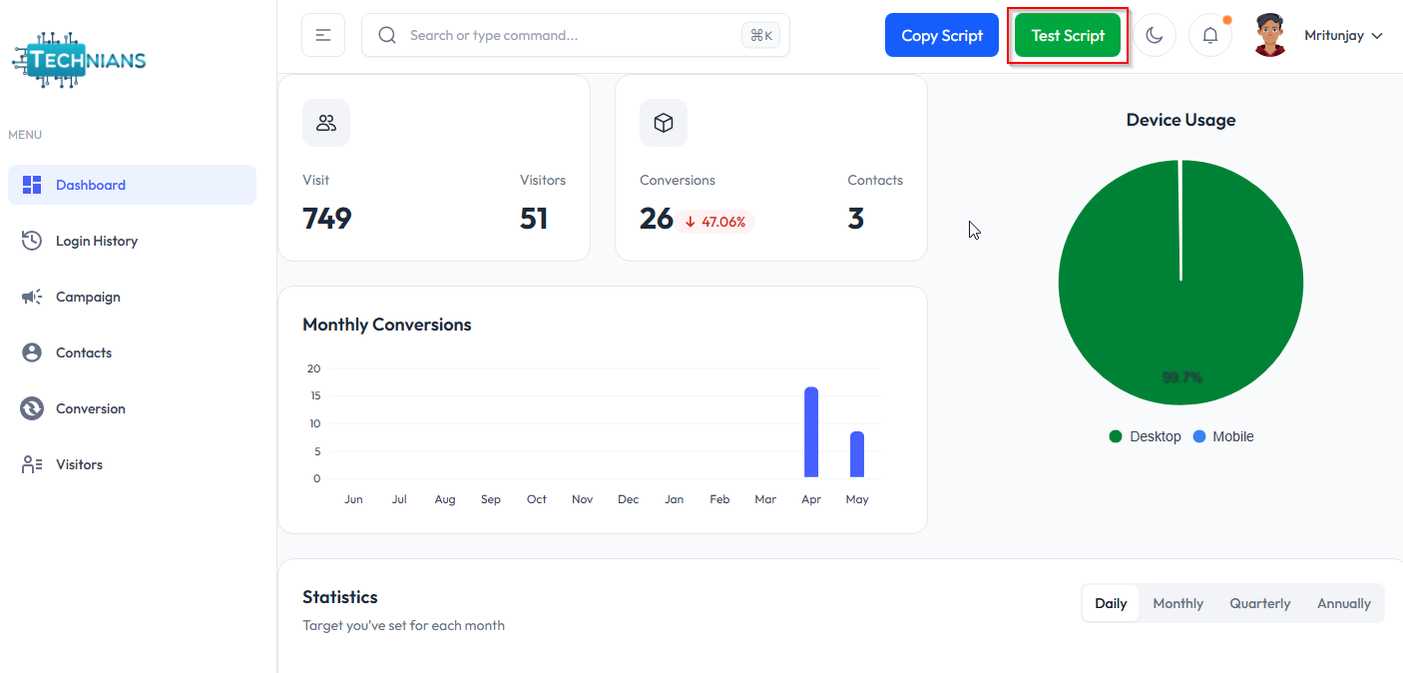Click the Copy Script button

pyautogui.click(x=941, y=35)
